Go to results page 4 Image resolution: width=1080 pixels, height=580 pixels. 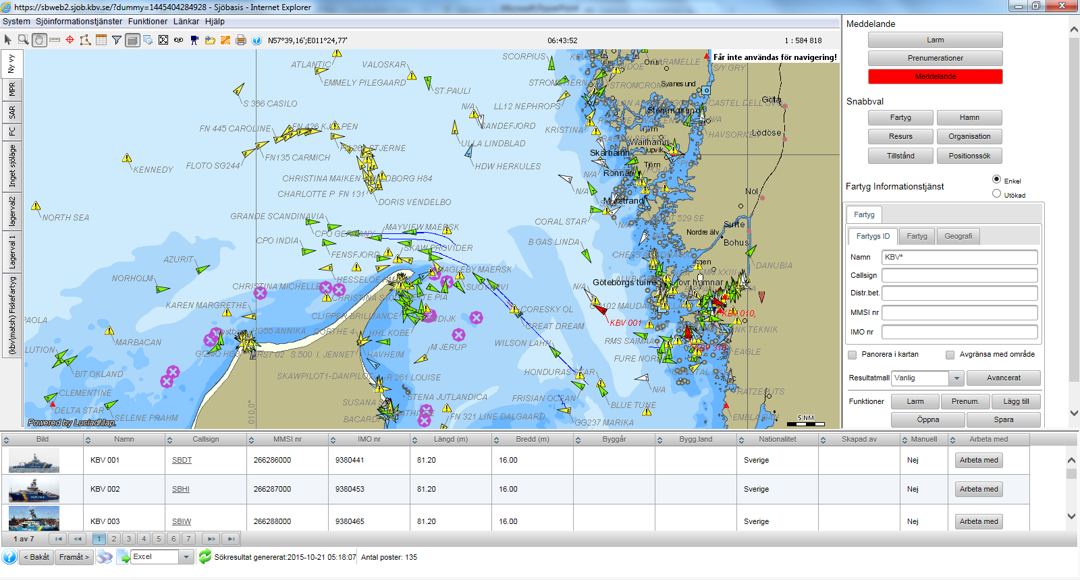tap(144, 539)
